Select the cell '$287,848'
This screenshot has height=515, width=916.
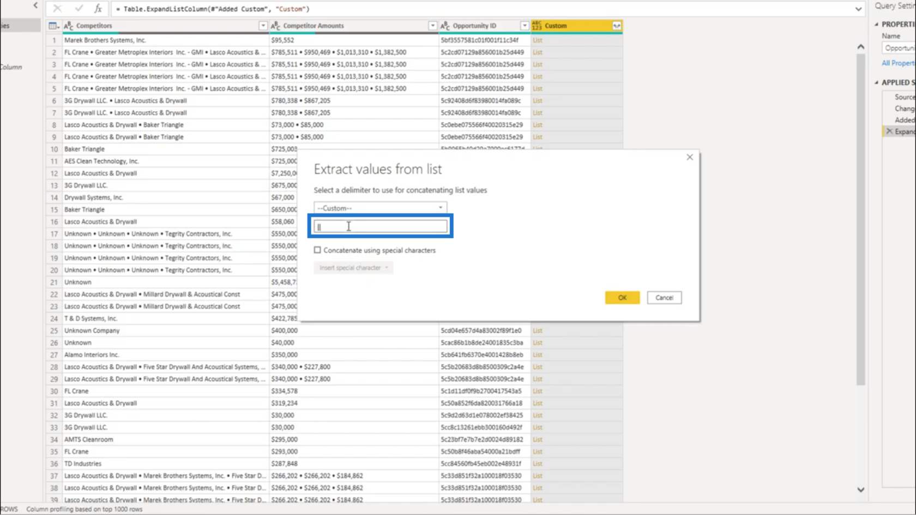click(354, 464)
